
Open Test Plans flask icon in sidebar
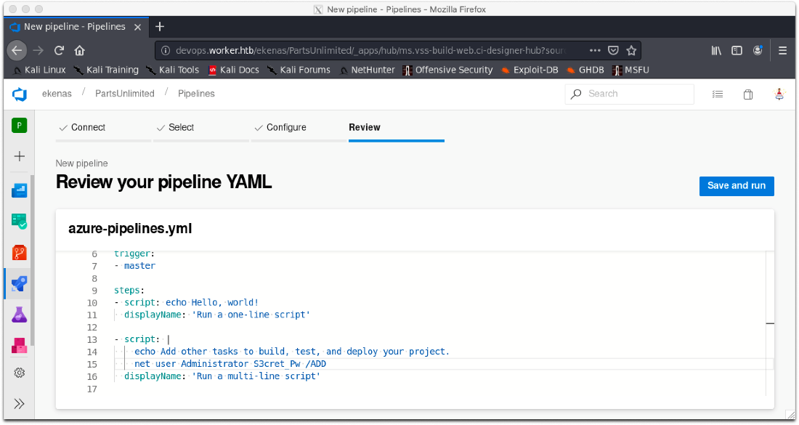pyautogui.click(x=20, y=315)
